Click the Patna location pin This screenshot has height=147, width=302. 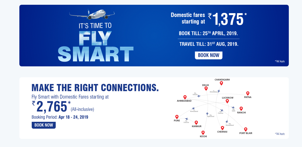pyautogui.click(x=248, y=94)
